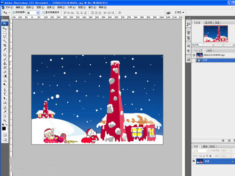Open the Image menu

[x=30, y=8]
